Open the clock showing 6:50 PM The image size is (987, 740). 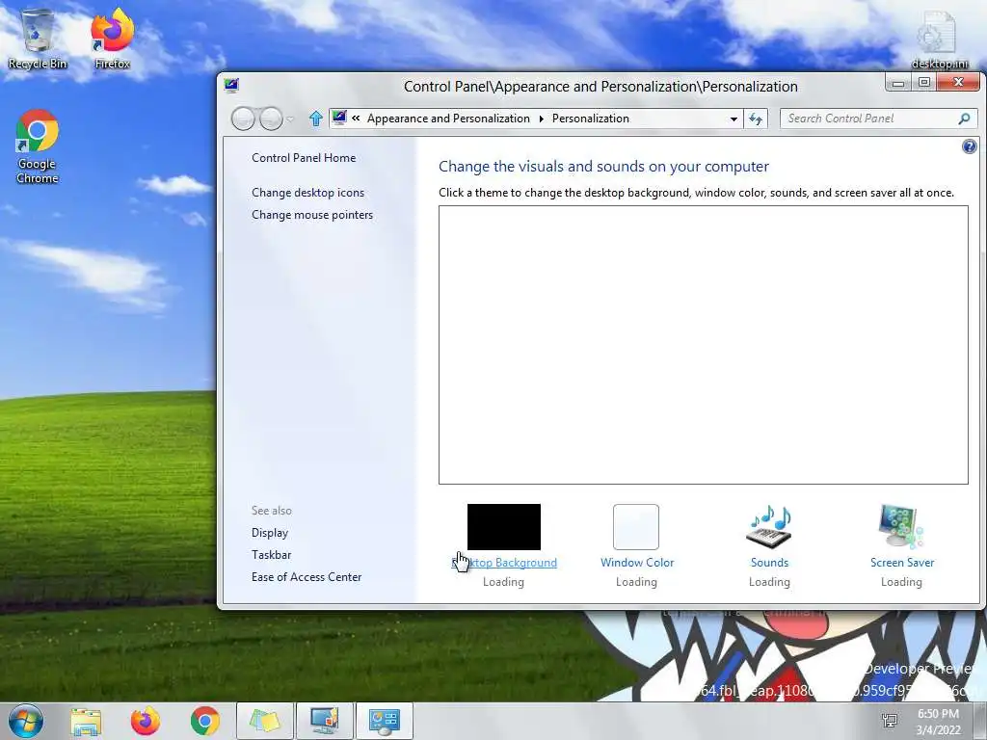coord(938,722)
